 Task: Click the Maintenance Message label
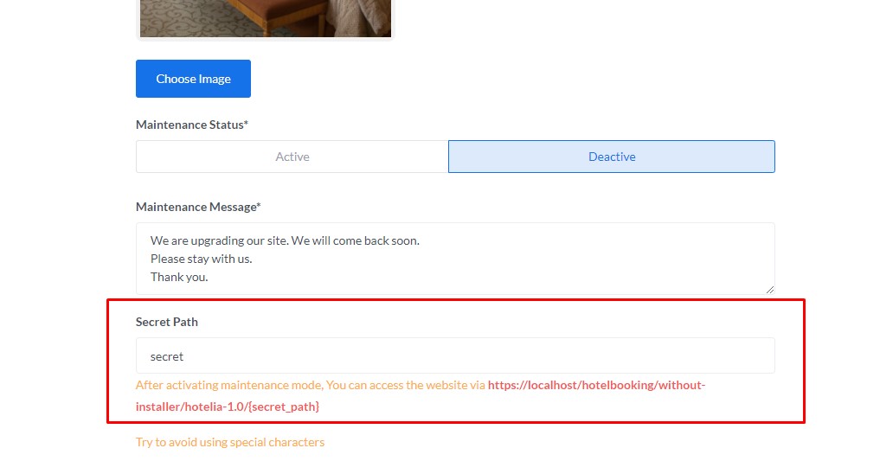(198, 207)
